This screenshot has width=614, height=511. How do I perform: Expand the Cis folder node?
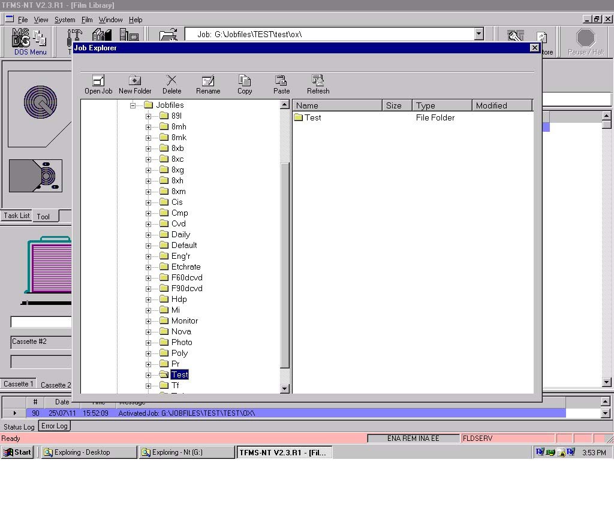[x=148, y=202]
